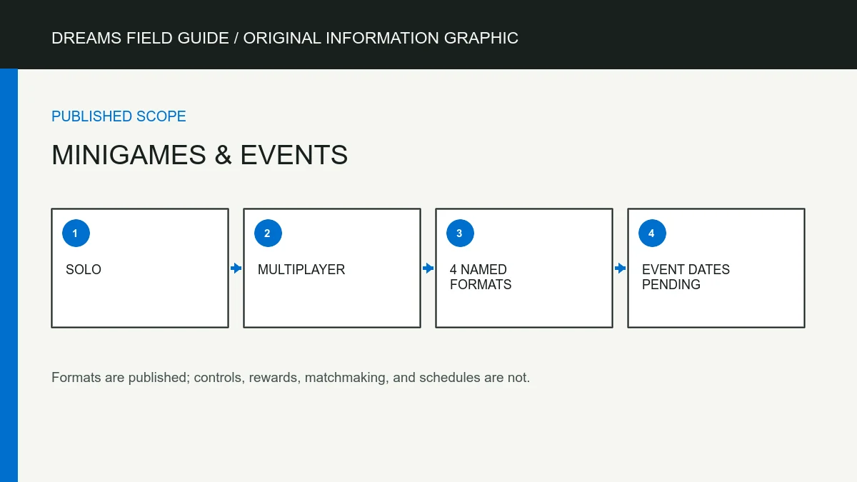Select the SOLO box
Image resolution: width=857 pixels, height=482 pixels.
(140, 268)
